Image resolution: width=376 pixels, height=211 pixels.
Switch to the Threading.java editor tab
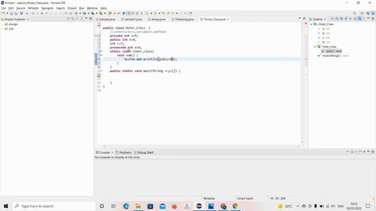(x=183, y=19)
